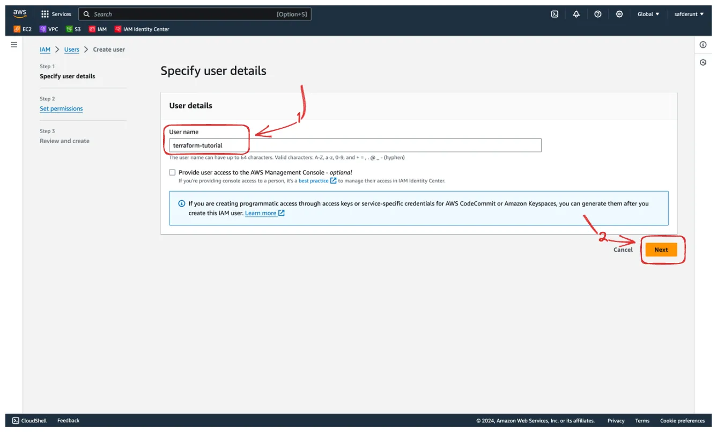Image resolution: width=717 pixels, height=432 pixels.
Task: Open the IAM Identity Center shortcut
Action: [142, 30]
